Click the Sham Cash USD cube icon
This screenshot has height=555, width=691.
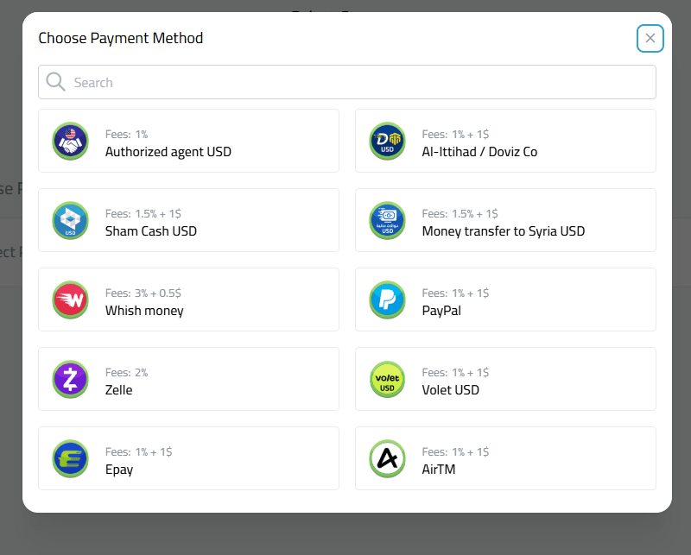71,220
